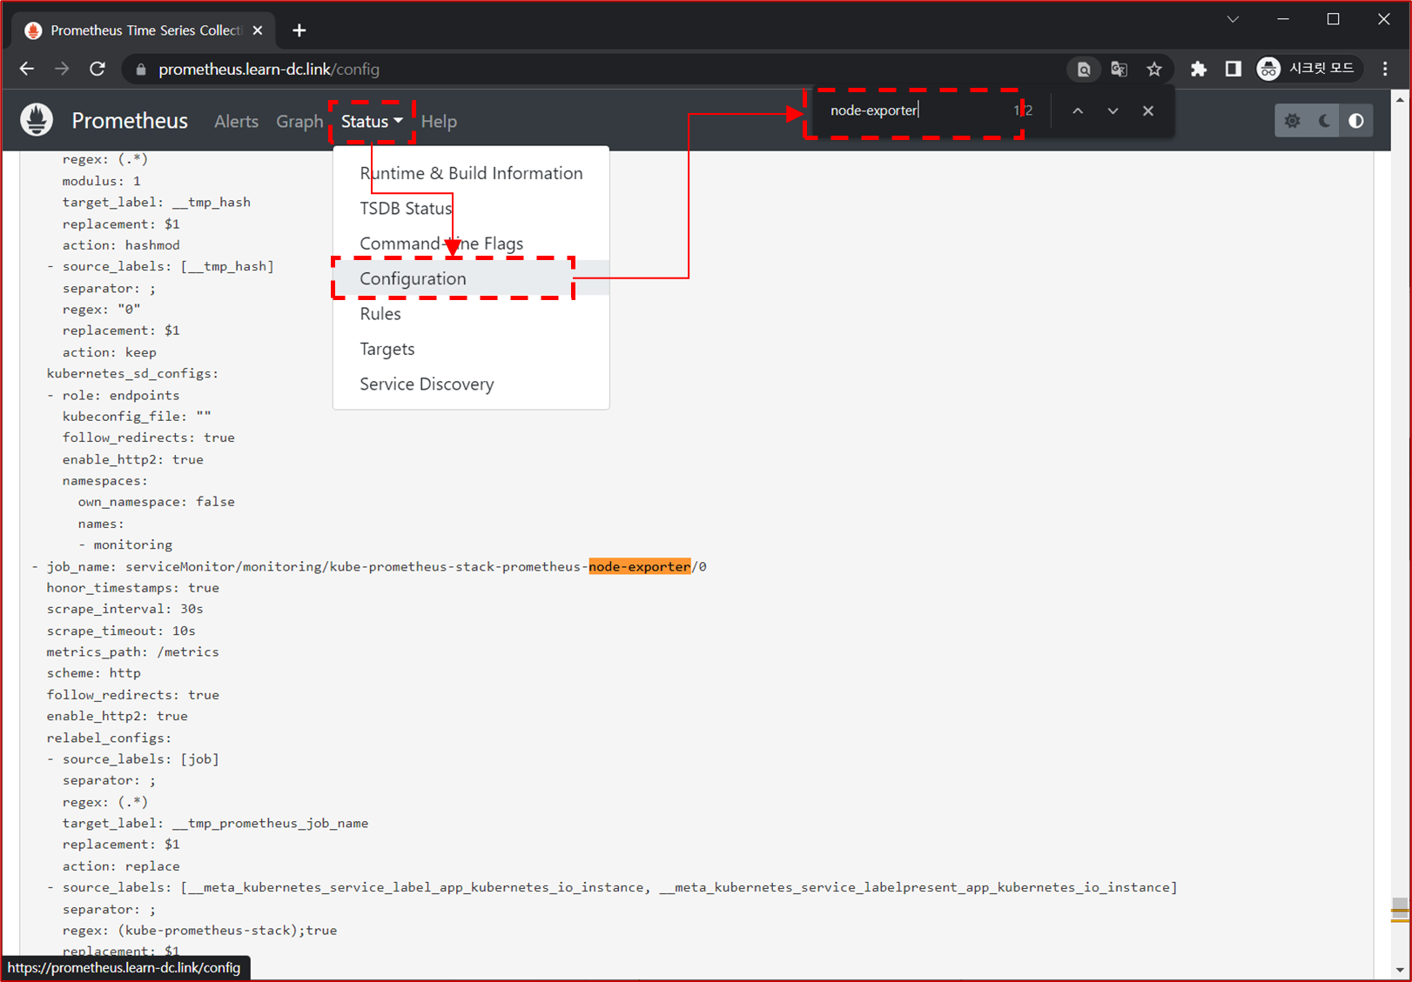The height and width of the screenshot is (982, 1412).
Task: Enable dark theme with the moon toggle
Action: click(x=1324, y=120)
